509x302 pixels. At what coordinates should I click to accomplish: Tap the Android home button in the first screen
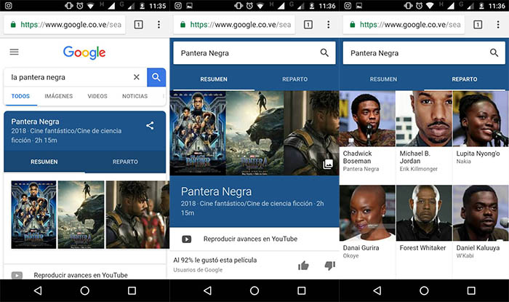pyautogui.click(x=85, y=290)
